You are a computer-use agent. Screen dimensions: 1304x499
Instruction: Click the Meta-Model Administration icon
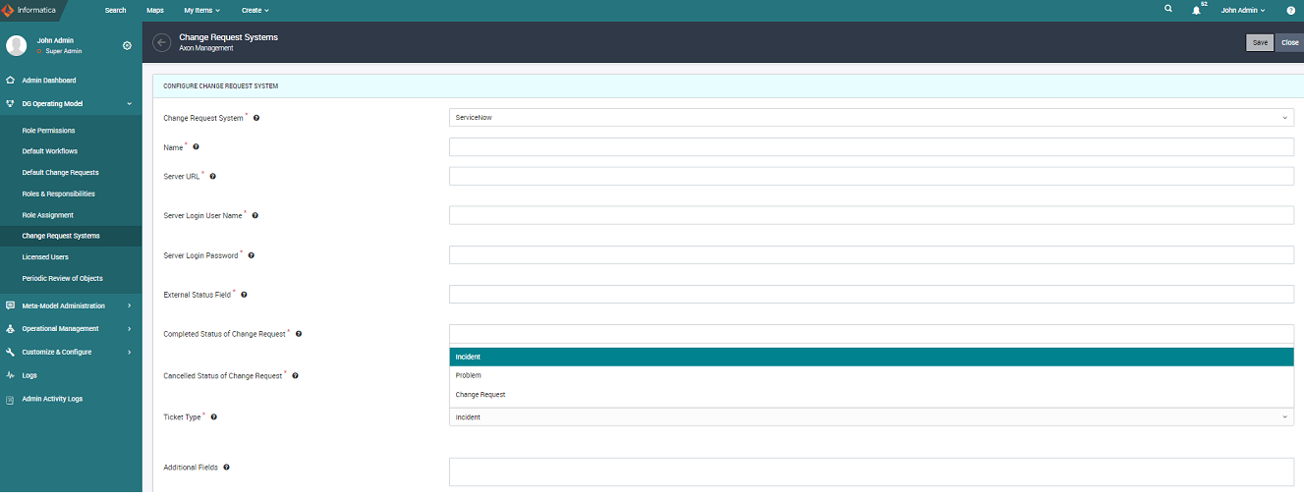[10, 305]
